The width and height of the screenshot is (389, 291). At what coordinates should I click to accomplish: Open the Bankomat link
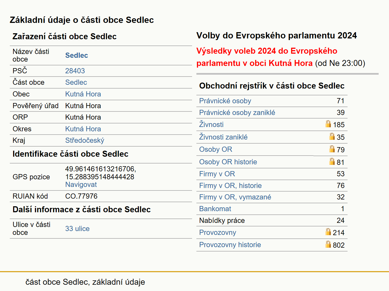coord(215,209)
